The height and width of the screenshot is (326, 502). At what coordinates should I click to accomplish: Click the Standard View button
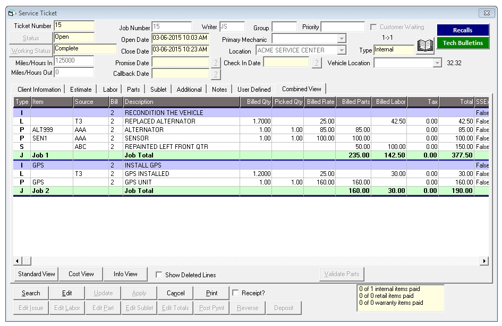click(37, 274)
